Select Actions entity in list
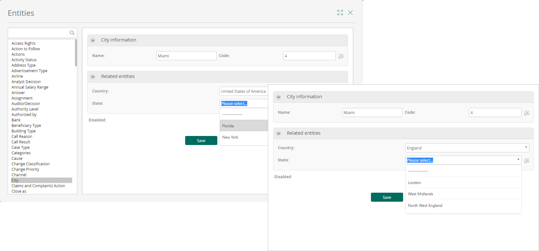Screen dimensions: 539x251 coord(18,54)
